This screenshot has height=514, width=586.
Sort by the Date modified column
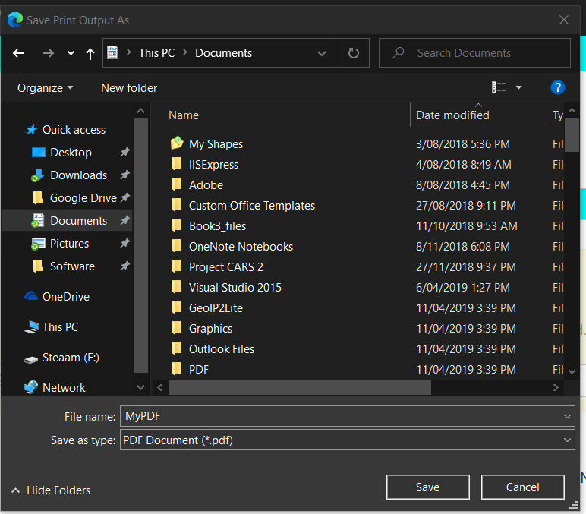tap(452, 115)
